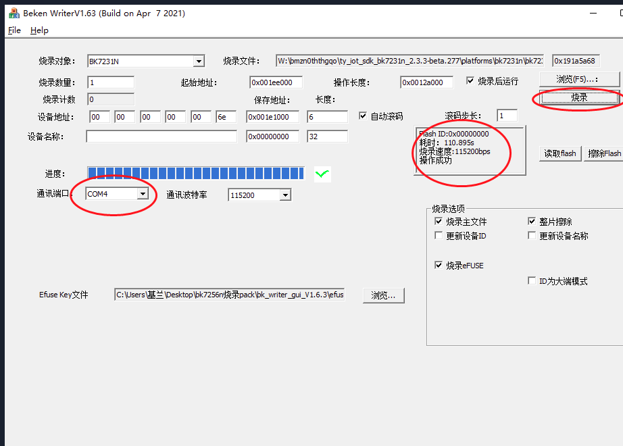Image resolution: width=623 pixels, height=446 pixels.
Task: Click the 起始地址 0x001ee000 field
Action: coord(276,82)
